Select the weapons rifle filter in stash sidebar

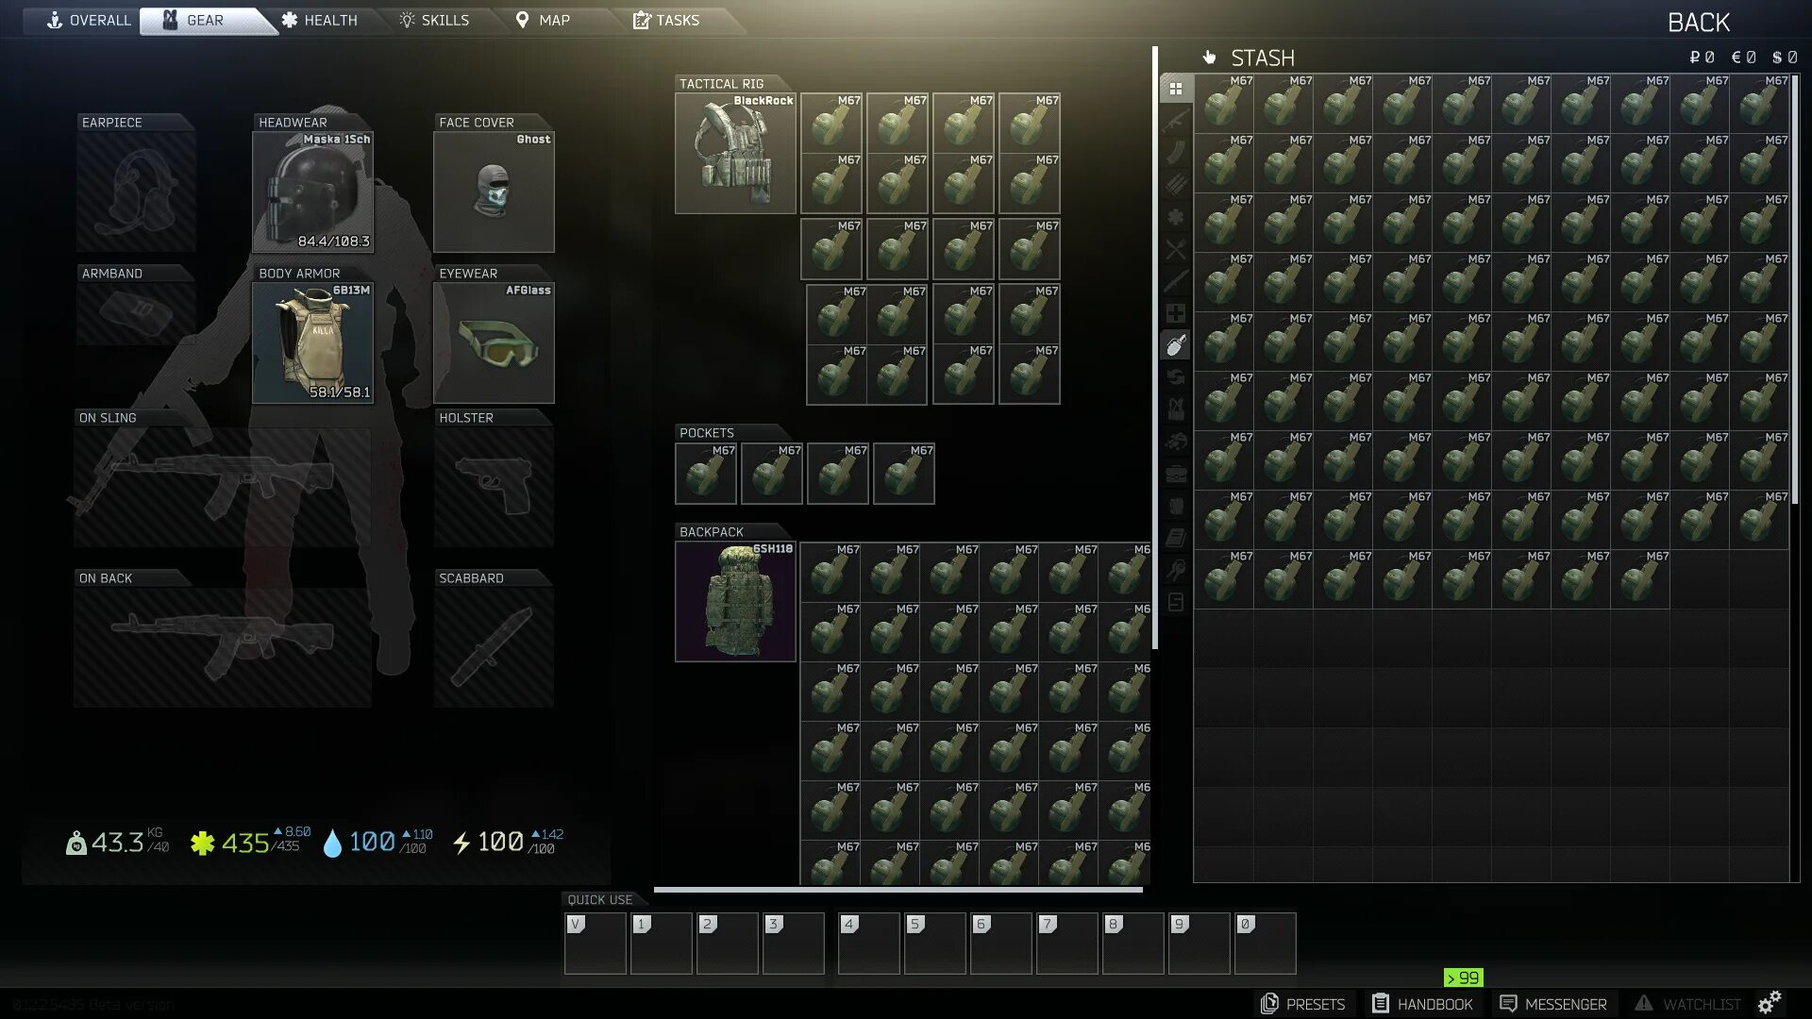pos(1176,121)
